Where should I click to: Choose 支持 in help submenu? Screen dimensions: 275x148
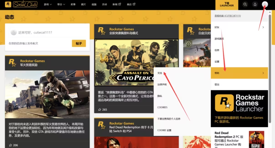(182, 73)
